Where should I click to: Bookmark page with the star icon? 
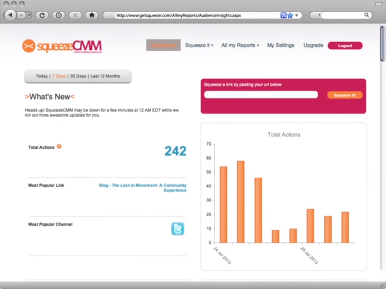(290, 15)
